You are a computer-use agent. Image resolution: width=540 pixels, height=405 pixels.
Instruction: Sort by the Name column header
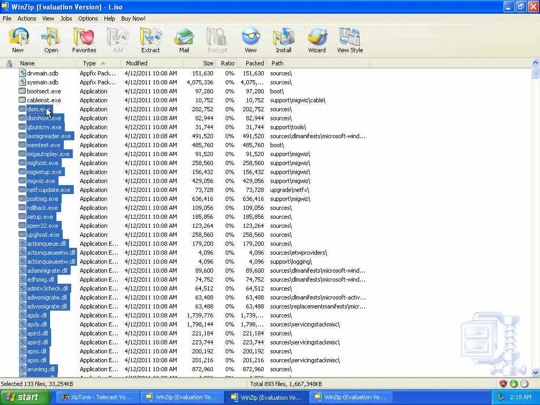pyautogui.click(x=46, y=63)
